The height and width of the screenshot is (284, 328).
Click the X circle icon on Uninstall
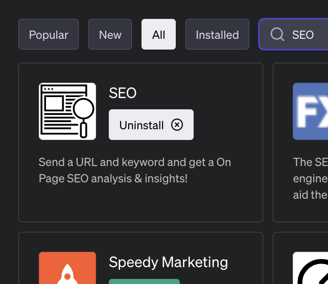tap(177, 125)
